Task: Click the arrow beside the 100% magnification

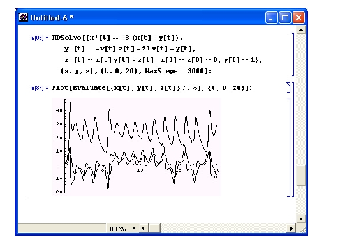Action: point(134,229)
